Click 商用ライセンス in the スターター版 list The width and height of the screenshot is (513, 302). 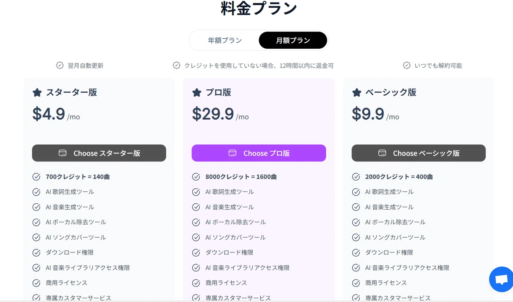click(x=66, y=283)
